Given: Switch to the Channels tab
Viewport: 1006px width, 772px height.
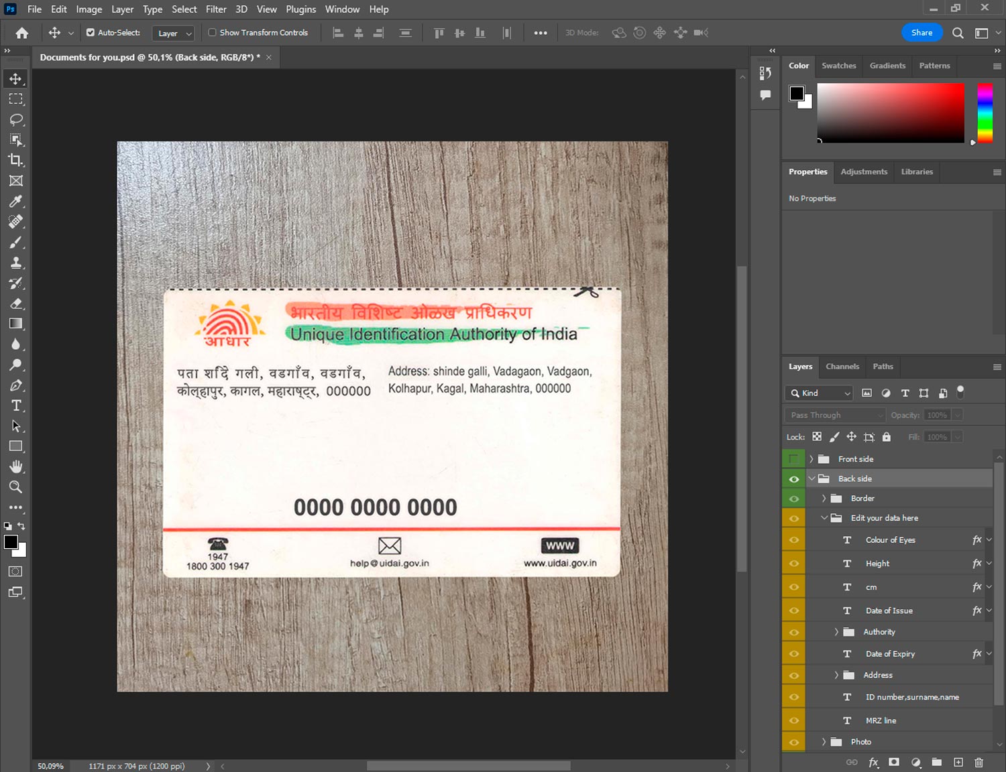Looking at the screenshot, I should click(x=842, y=367).
